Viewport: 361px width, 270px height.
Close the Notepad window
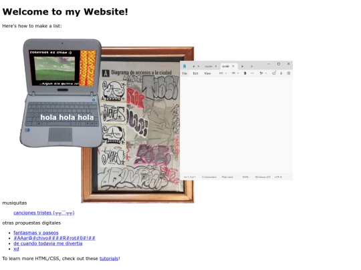[289, 64]
